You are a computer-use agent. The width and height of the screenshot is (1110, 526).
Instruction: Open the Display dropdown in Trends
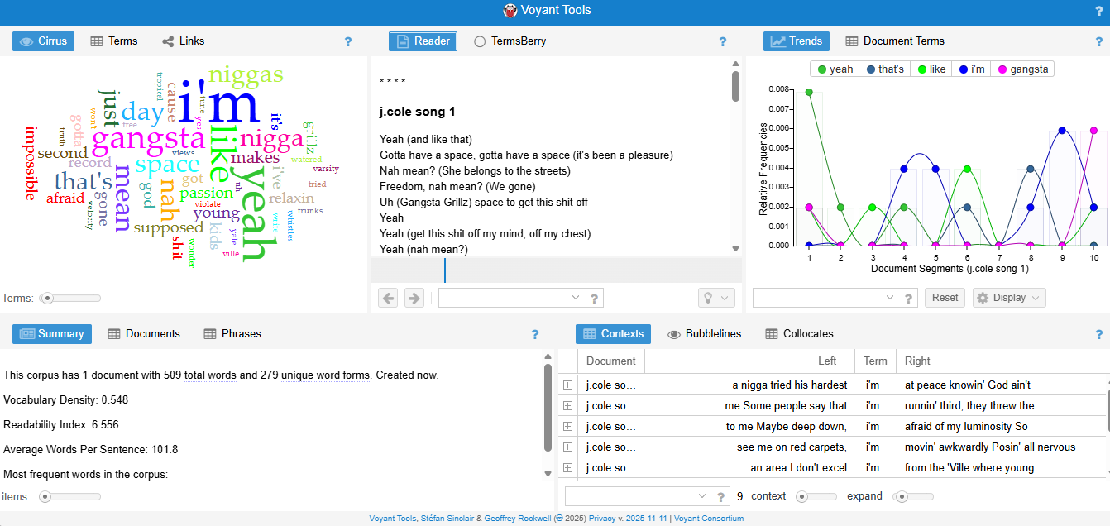click(1008, 298)
